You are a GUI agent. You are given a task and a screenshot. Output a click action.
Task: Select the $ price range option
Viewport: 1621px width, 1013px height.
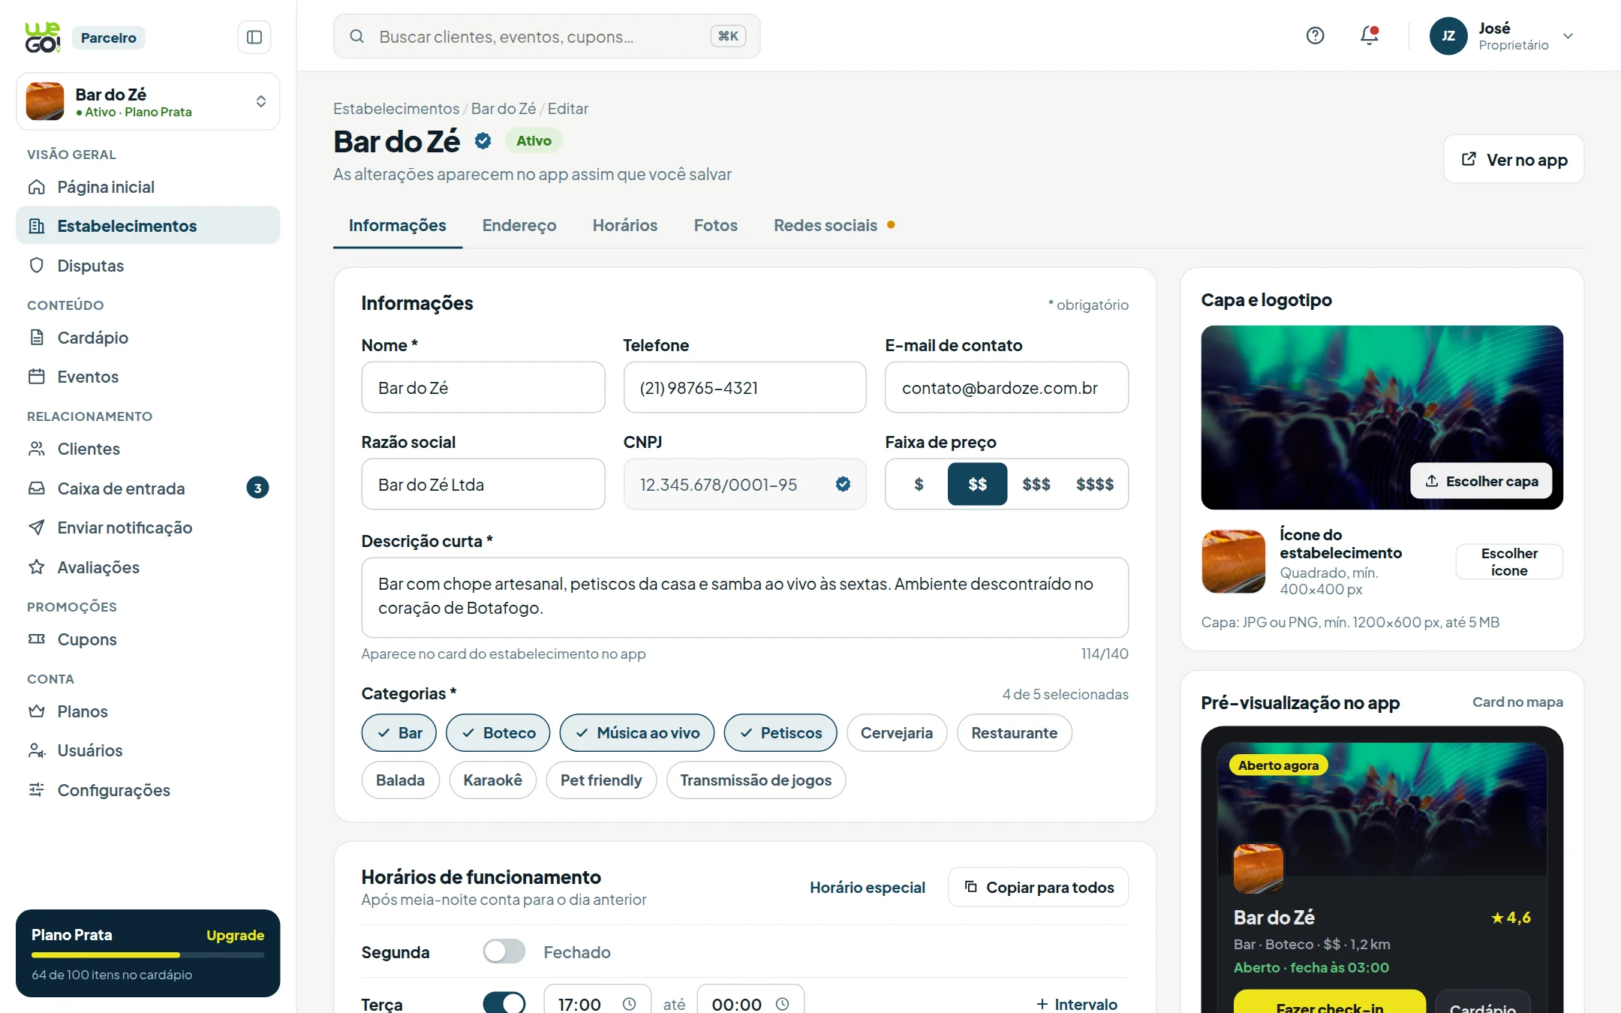point(919,484)
